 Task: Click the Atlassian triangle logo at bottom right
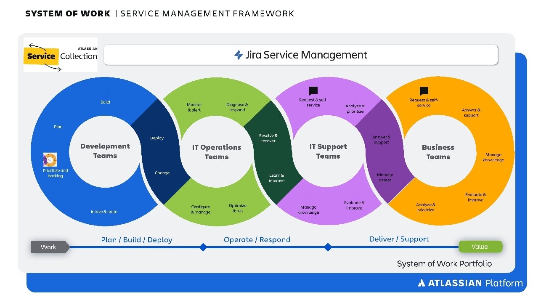[x=422, y=283]
